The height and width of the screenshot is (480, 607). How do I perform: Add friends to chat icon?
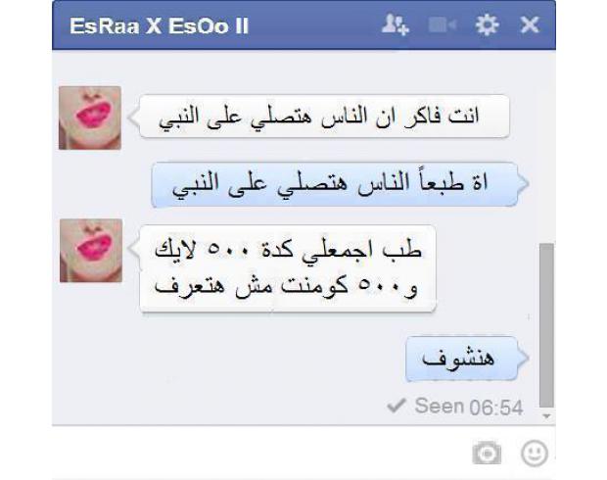(x=395, y=25)
